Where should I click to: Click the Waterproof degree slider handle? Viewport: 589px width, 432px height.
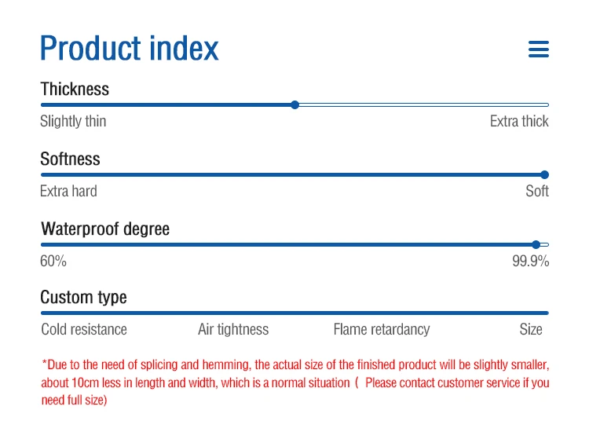(536, 244)
